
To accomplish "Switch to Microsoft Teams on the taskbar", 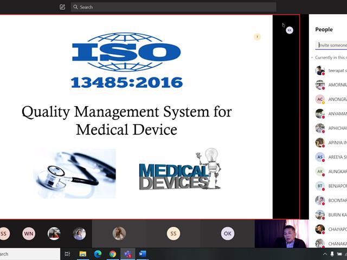I will 128,254.
